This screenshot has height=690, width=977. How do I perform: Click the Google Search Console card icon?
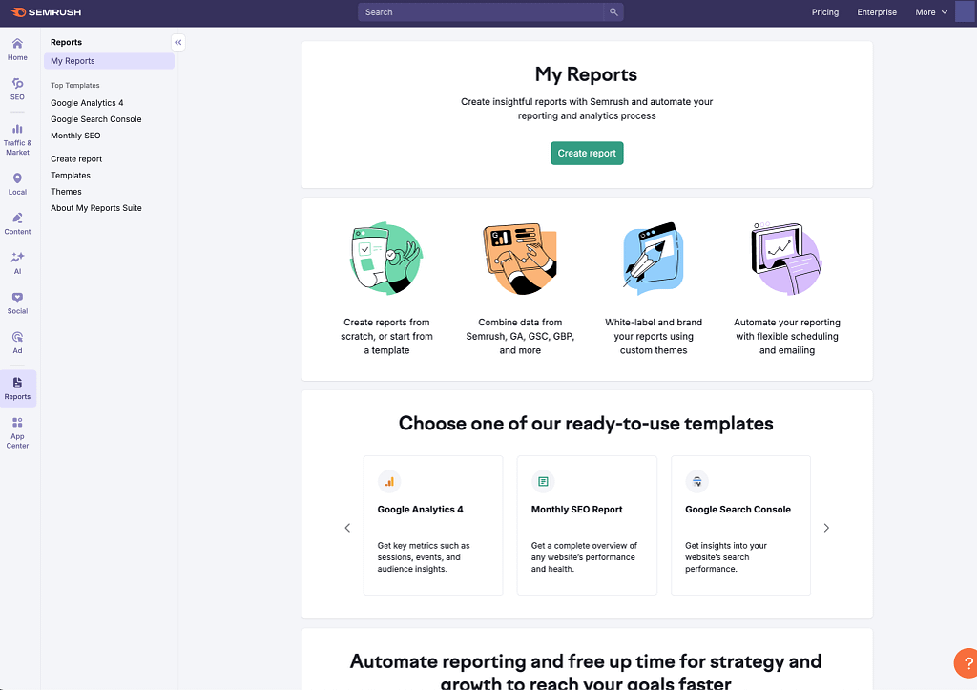pyautogui.click(x=696, y=481)
